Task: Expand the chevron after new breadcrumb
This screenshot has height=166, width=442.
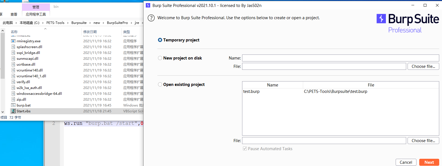Action: click(x=103, y=23)
